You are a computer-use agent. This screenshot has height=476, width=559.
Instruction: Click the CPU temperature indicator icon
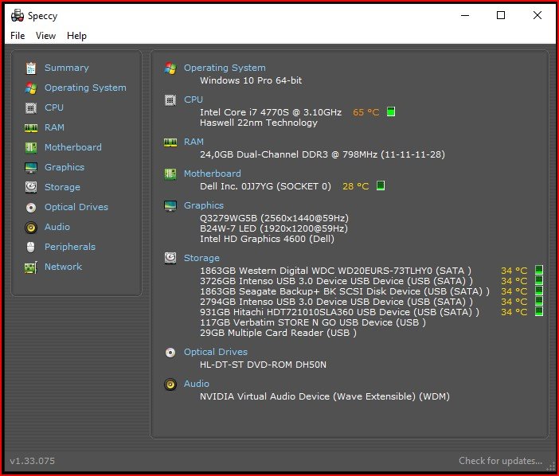(391, 111)
